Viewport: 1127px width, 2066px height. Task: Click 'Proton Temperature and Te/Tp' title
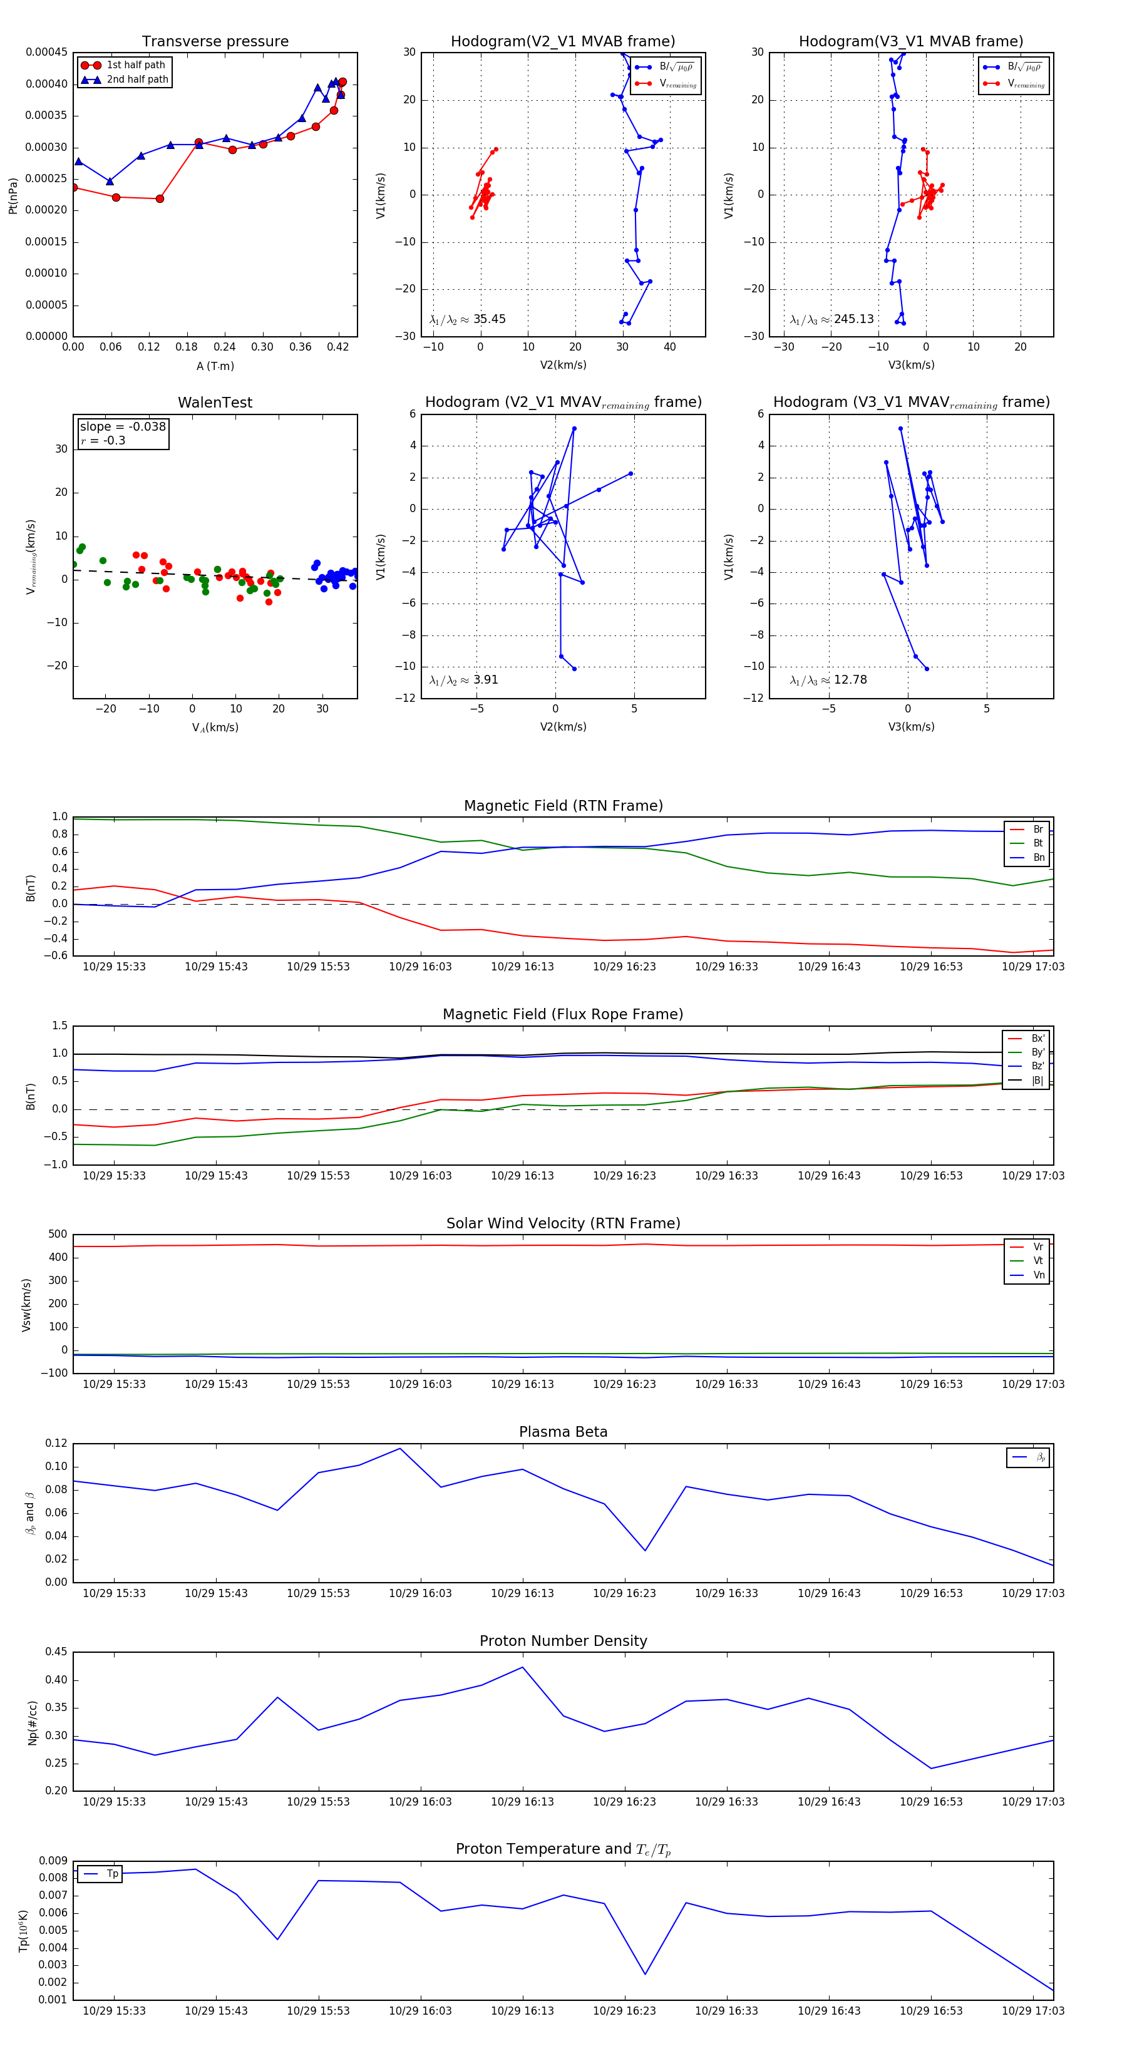(563, 1849)
